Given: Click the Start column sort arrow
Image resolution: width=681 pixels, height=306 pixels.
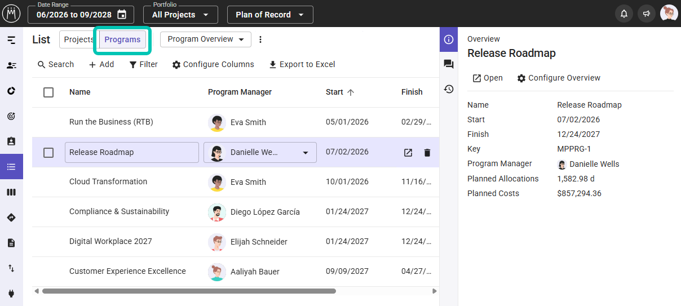Looking at the screenshot, I should coord(351,92).
